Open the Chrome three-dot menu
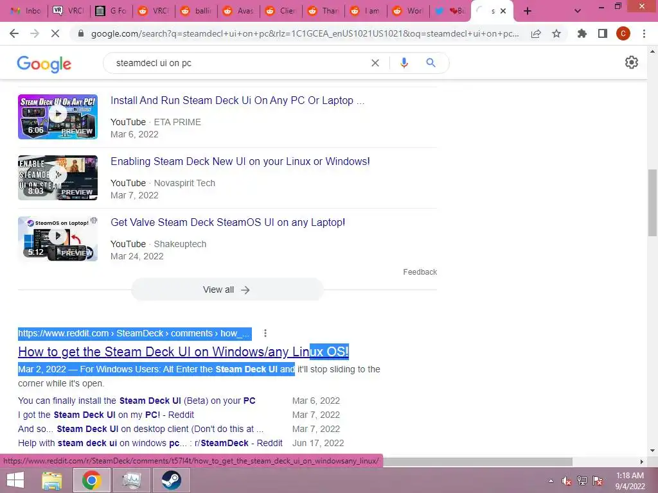This screenshot has height=493, width=658. [x=644, y=33]
